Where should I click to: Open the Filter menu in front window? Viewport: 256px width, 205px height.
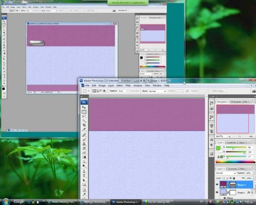click(x=128, y=86)
